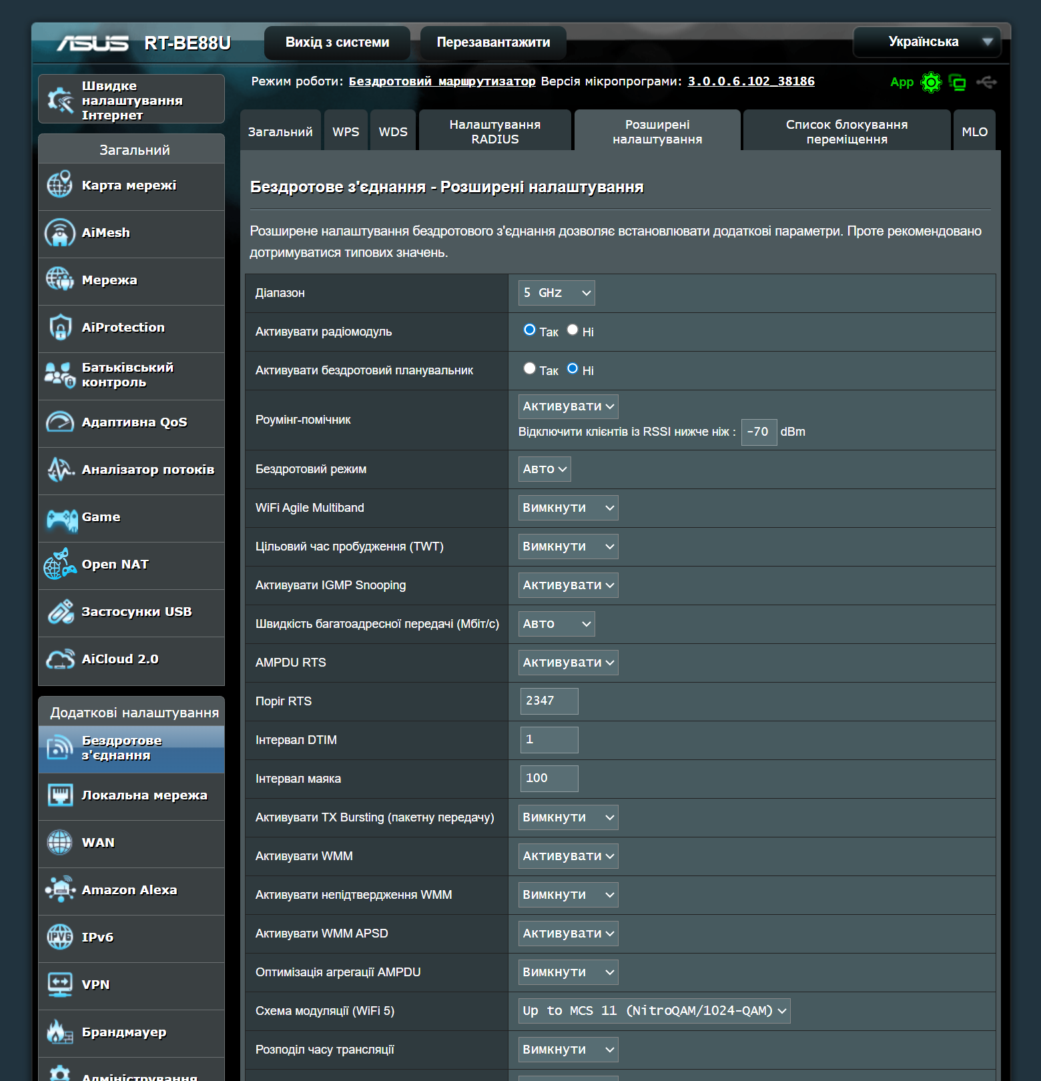The height and width of the screenshot is (1081, 1041).
Task: Select 'Ні' for Активувати радіомодуль
Action: click(573, 330)
